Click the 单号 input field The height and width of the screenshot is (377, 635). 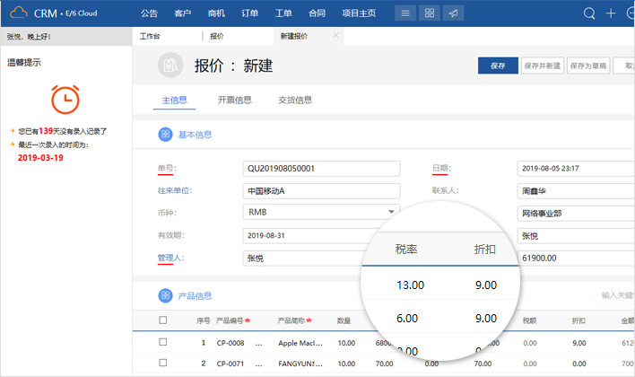[x=309, y=168]
